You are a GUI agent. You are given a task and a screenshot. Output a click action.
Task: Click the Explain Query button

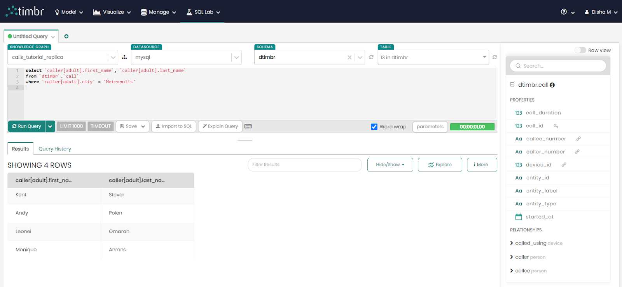click(x=220, y=126)
